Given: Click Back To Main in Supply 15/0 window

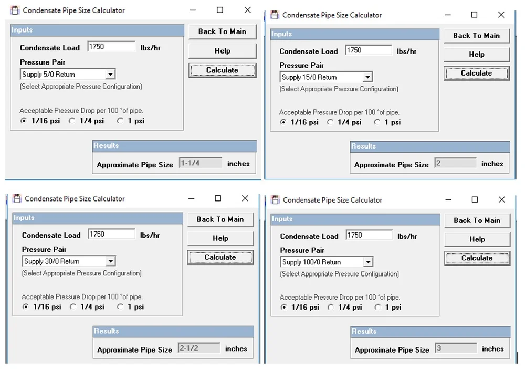Looking at the screenshot, I should point(476,35).
